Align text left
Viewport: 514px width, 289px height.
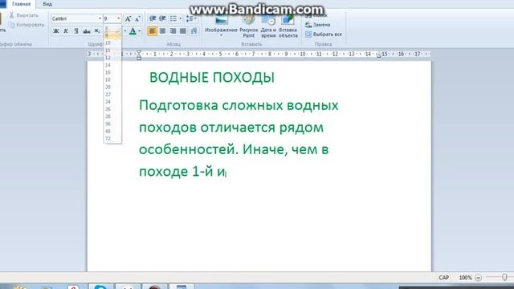152,31
